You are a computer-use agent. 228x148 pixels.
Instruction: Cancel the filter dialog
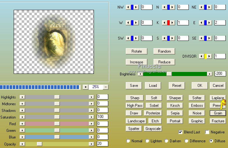(x=218, y=86)
